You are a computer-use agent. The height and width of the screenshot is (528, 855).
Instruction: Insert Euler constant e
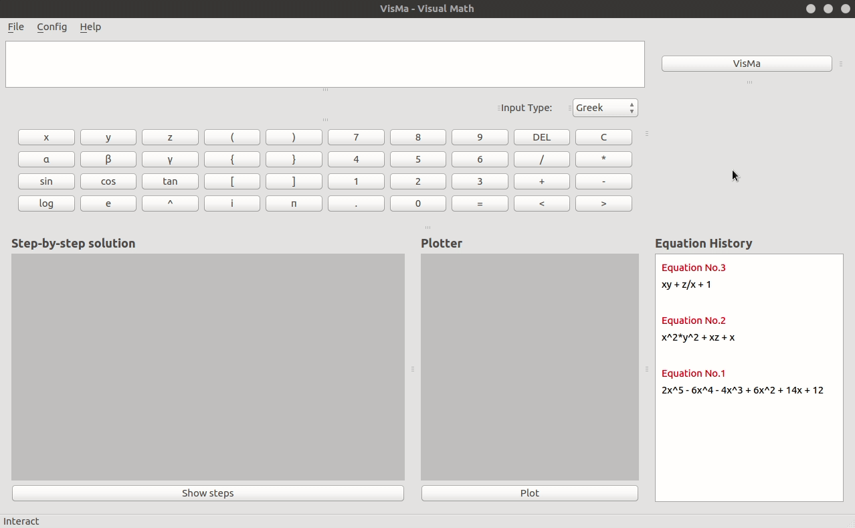pyautogui.click(x=108, y=203)
